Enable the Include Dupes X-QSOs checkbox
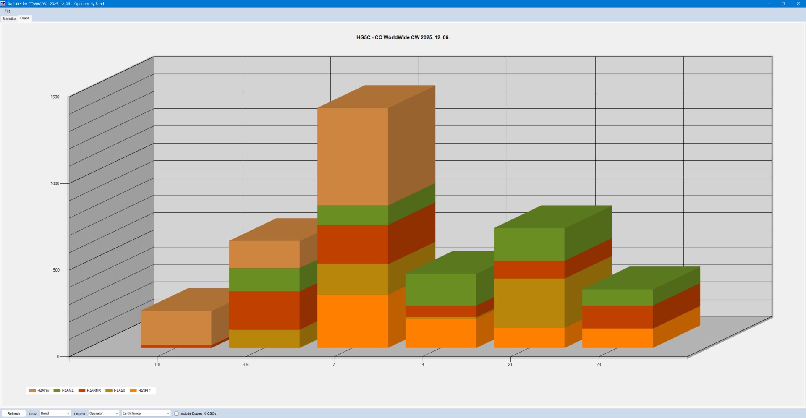 177,413
